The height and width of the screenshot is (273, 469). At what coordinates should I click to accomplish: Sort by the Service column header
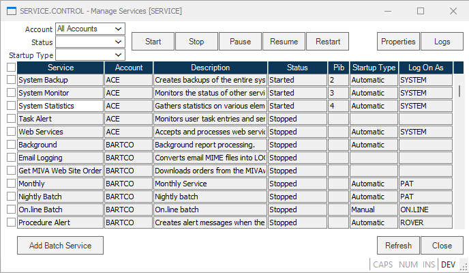tap(61, 68)
